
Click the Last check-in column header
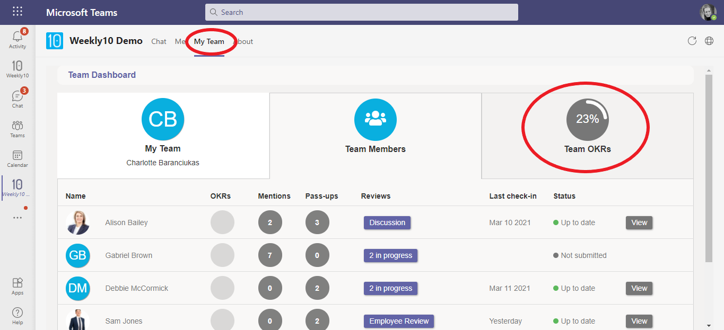[x=513, y=196]
